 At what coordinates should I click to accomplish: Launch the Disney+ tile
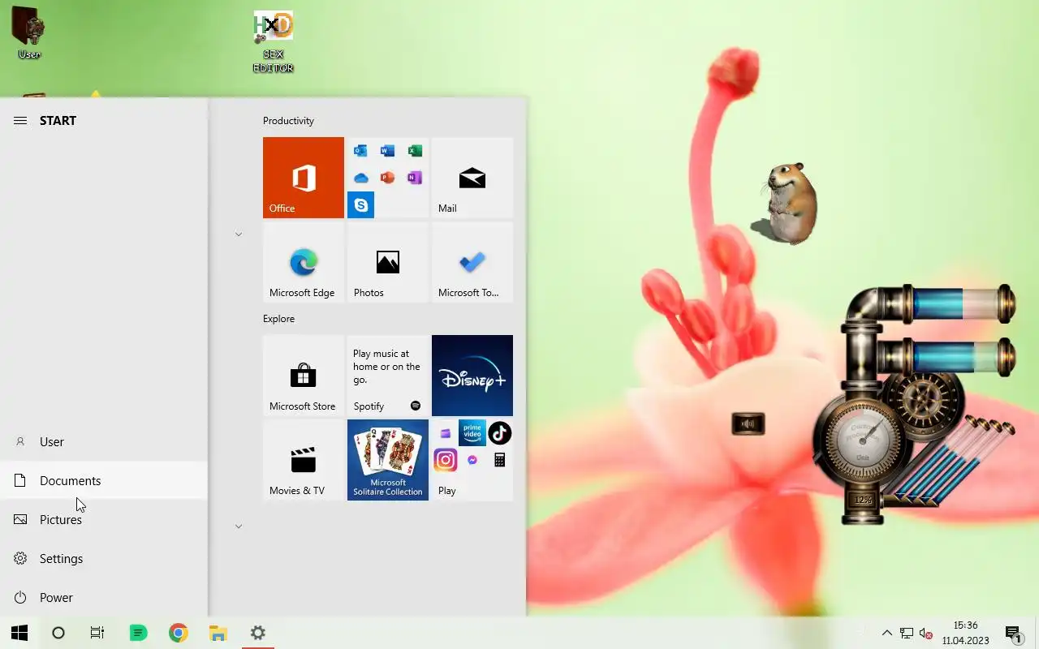472,376
